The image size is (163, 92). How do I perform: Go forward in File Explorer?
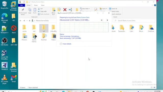coord(24,21)
